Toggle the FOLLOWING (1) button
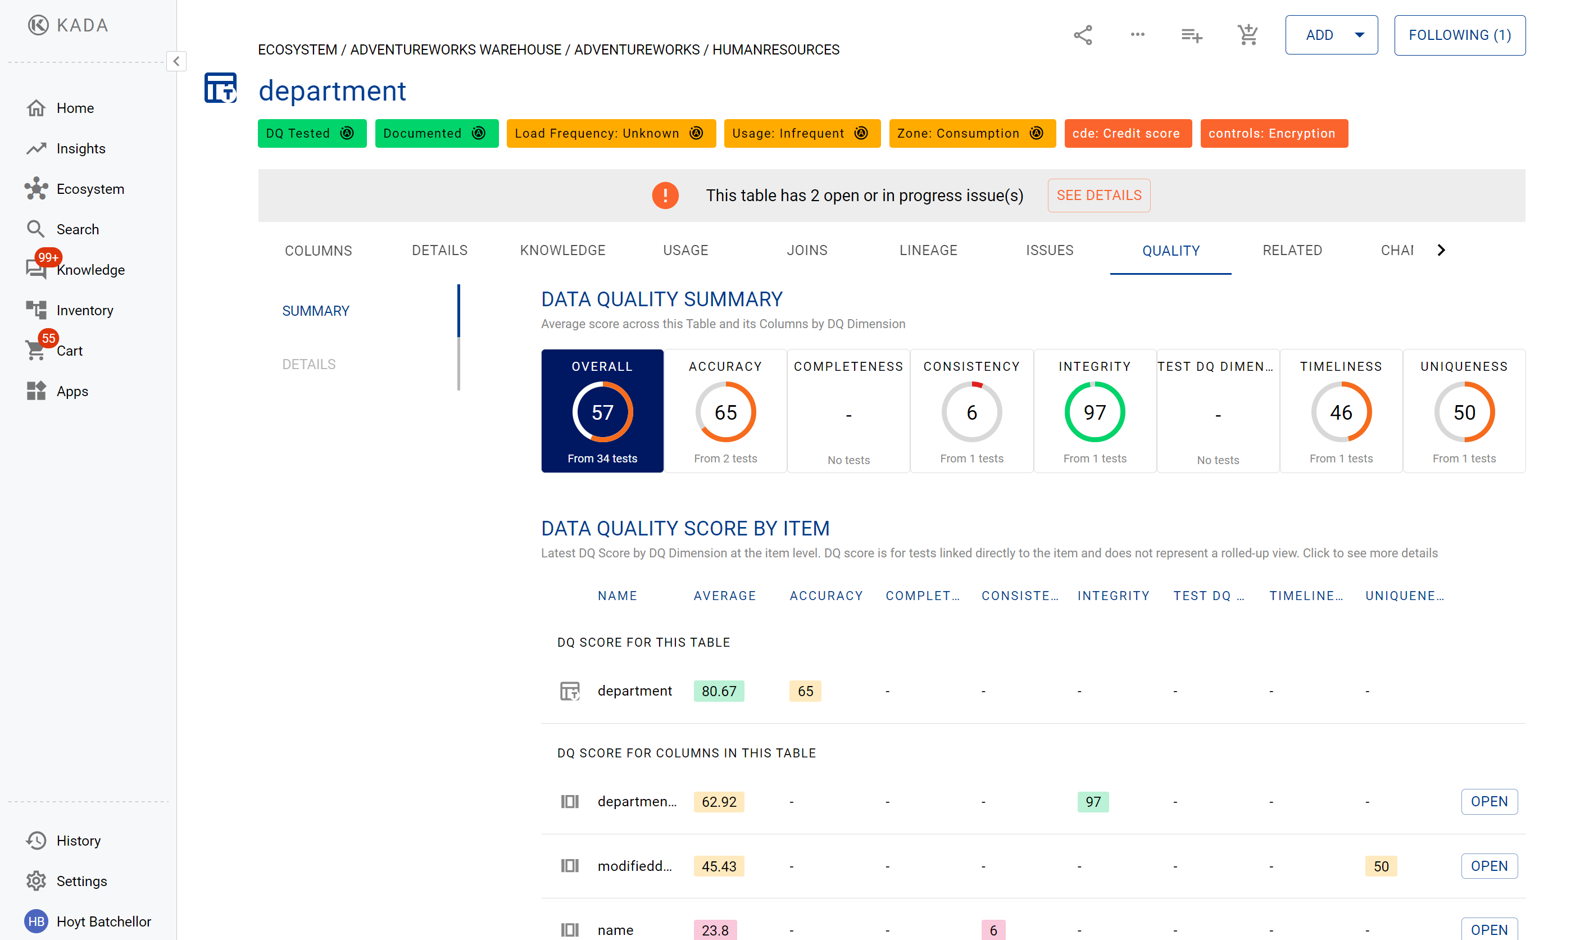The width and height of the screenshot is (1571, 940). coord(1459,35)
